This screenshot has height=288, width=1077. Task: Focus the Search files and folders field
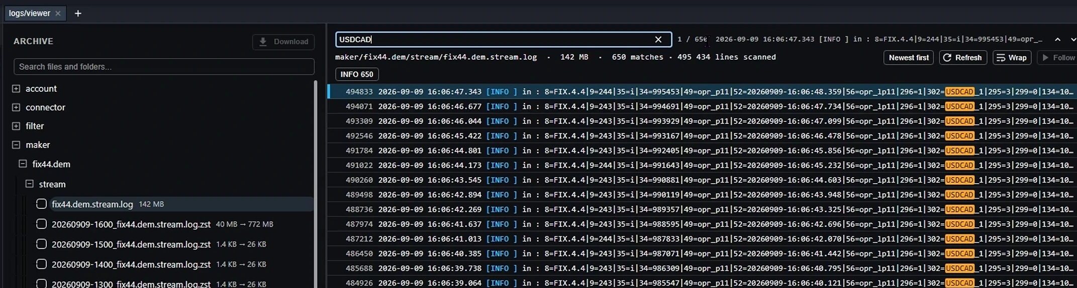click(164, 67)
